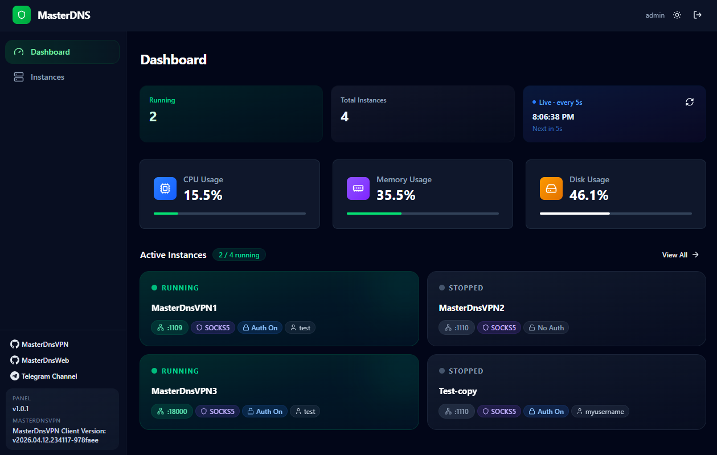Screen dimensions: 717x455
Task: Click the :1110 port badge on MasterDnsVPN2
Action: tap(457, 328)
